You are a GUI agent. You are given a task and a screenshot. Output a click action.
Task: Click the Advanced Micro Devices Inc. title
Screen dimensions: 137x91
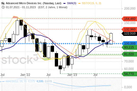pos(33,3)
